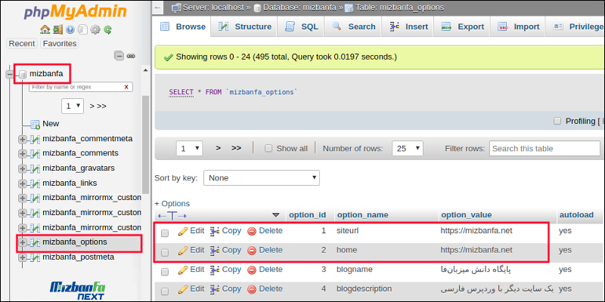Image resolution: width=605 pixels, height=302 pixels.
Task: Select the mizbanfa database in the tree
Action: (x=46, y=73)
